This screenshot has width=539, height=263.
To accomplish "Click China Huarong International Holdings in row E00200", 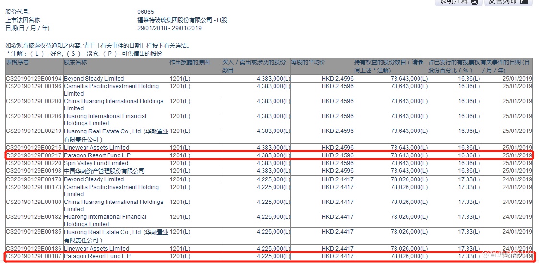I will tap(114, 105).
